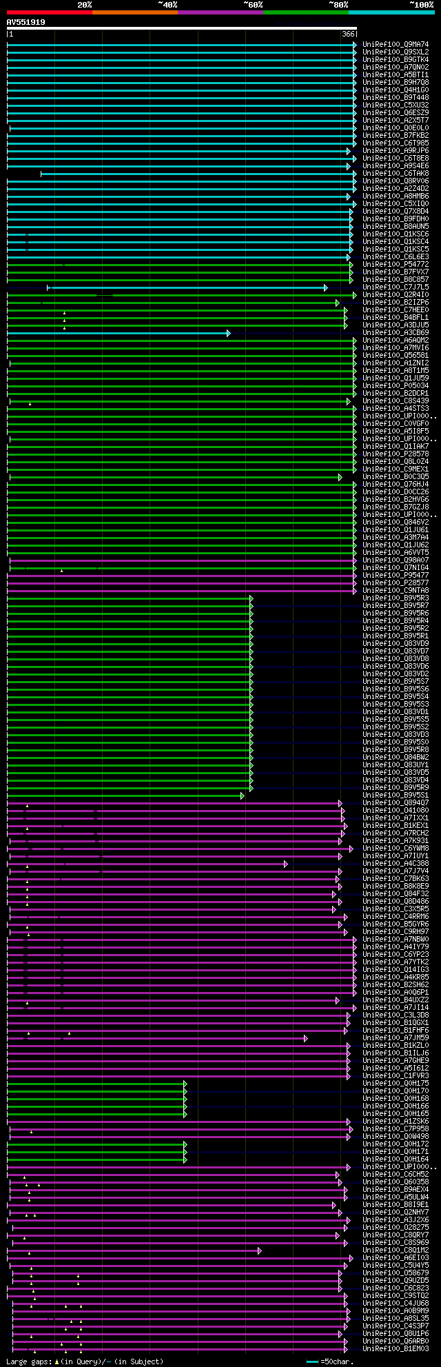
Task: Click the UniRef100_Q9UZD5 label
Action: pos(396,1281)
